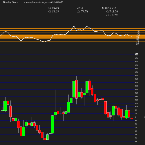Click the "OC: 1.1" value
Image resolution: width=145 pixels, height=145 pixels.
111,8
